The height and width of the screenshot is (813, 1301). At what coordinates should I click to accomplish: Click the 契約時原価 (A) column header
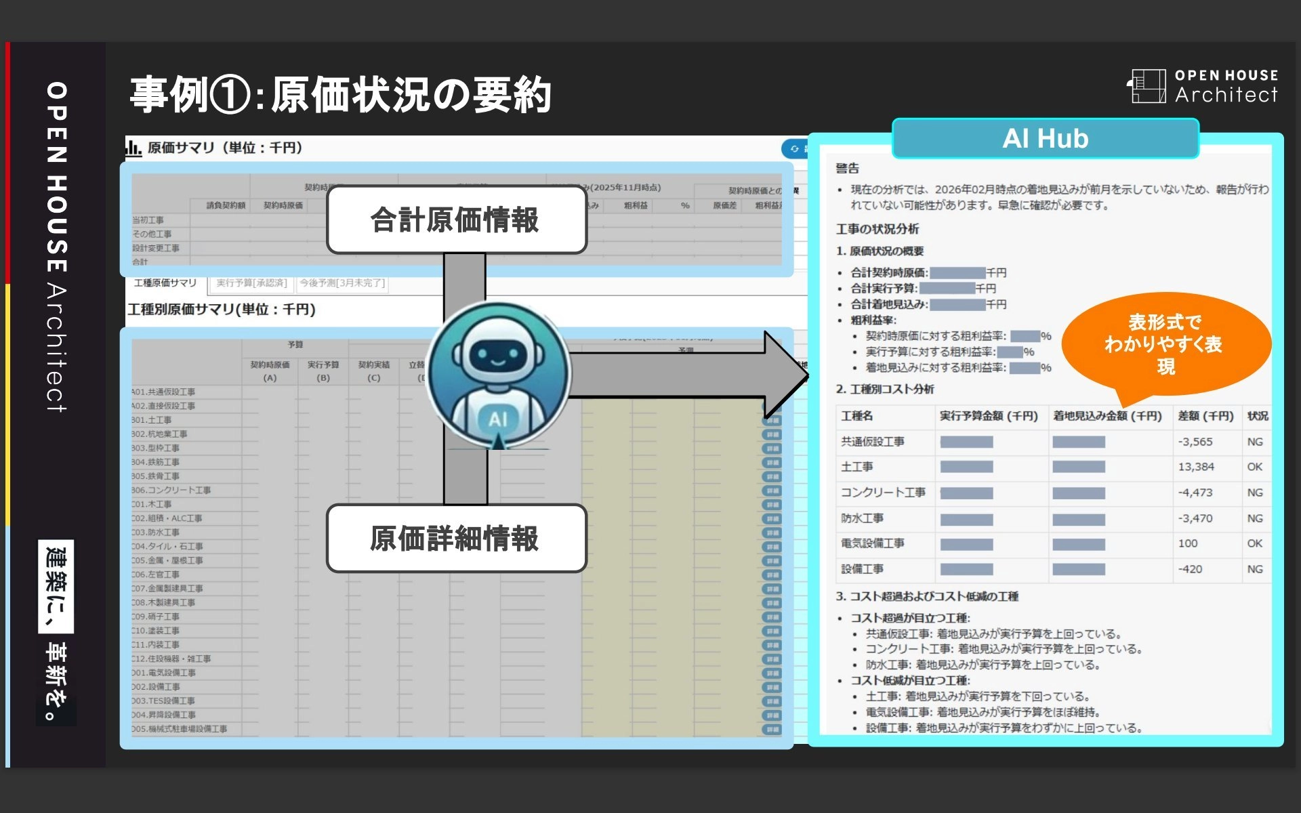click(x=270, y=371)
